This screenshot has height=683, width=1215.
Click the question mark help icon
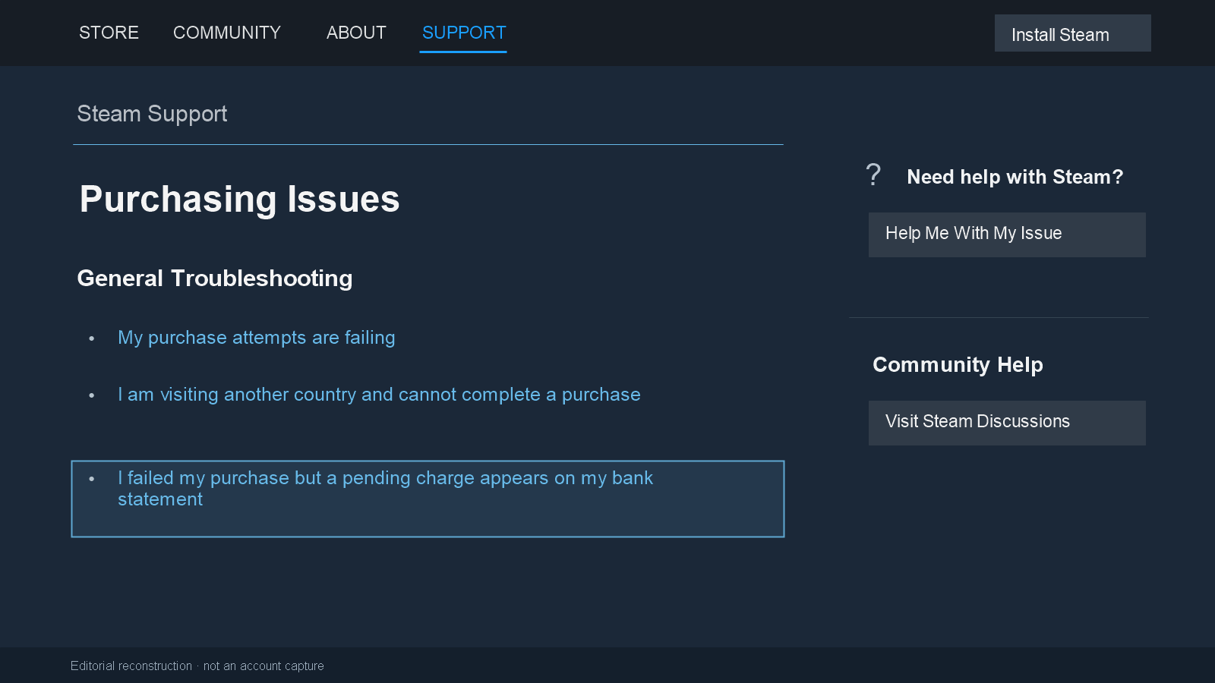[873, 175]
